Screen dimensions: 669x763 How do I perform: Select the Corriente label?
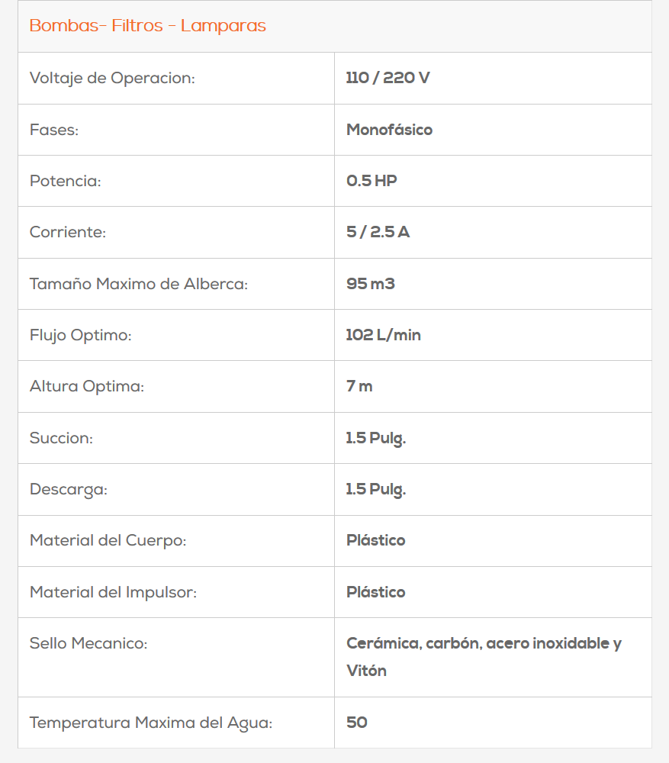(x=68, y=232)
